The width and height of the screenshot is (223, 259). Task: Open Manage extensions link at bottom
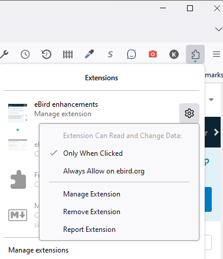[38, 250]
